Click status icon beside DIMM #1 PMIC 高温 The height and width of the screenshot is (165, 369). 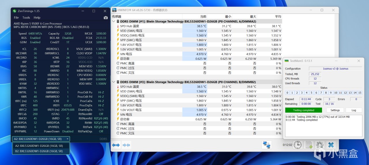[x=118, y=63]
